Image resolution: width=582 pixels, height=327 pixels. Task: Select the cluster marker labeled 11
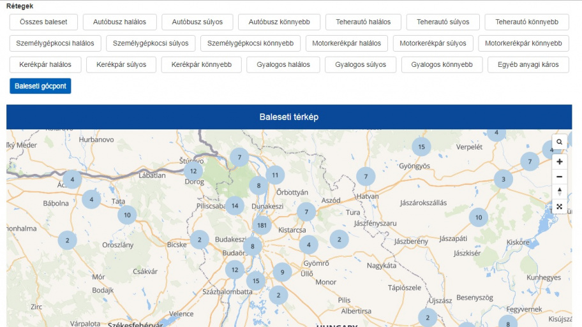pos(275,175)
